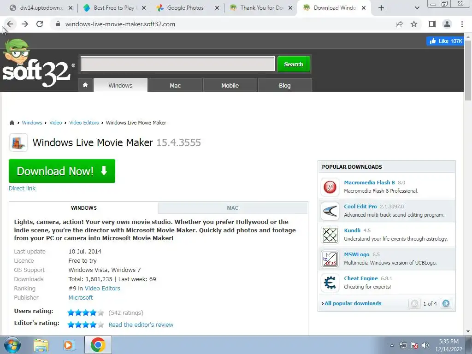Screen dimensions: 472x354
Task: Open the Blog navigation tab
Action: point(285,85)
